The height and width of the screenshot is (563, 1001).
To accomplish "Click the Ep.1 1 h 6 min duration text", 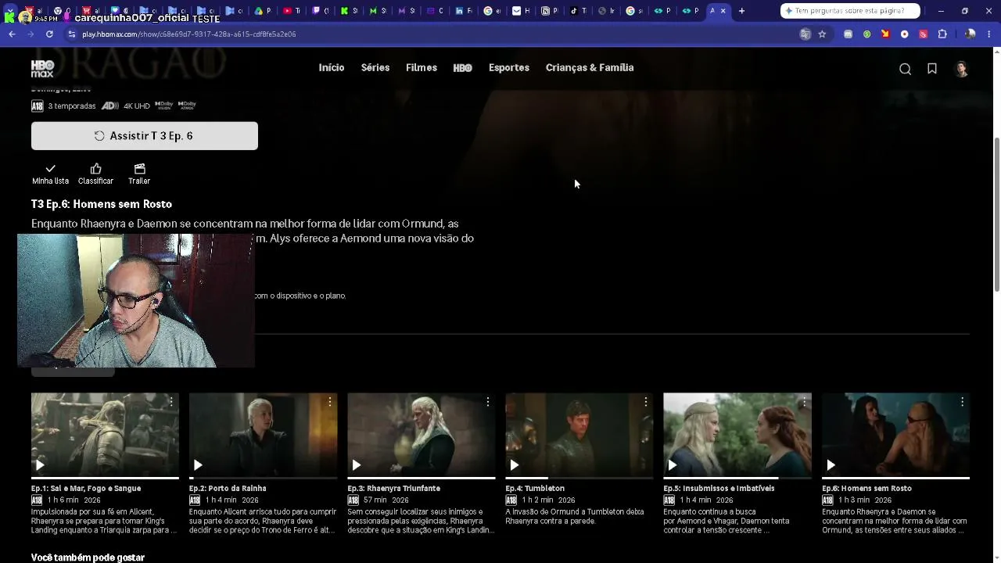I will [63, 500].
